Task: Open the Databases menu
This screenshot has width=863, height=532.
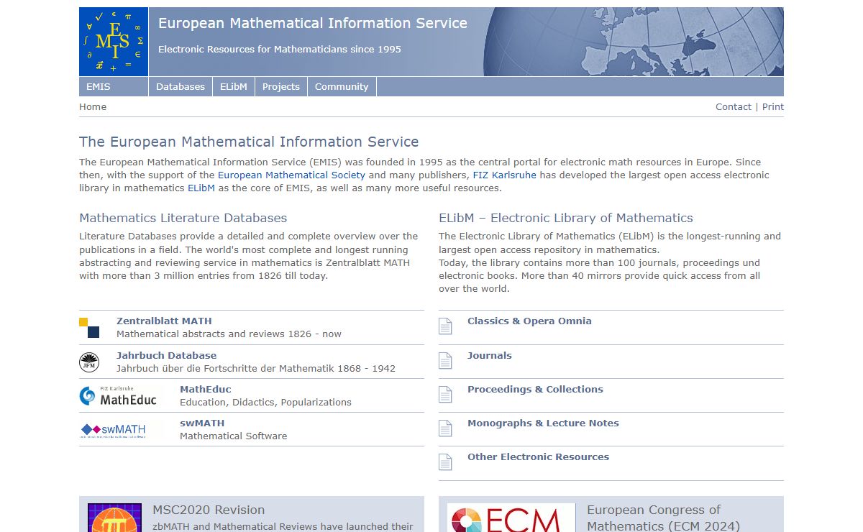Action: click(x=181, y=86)
